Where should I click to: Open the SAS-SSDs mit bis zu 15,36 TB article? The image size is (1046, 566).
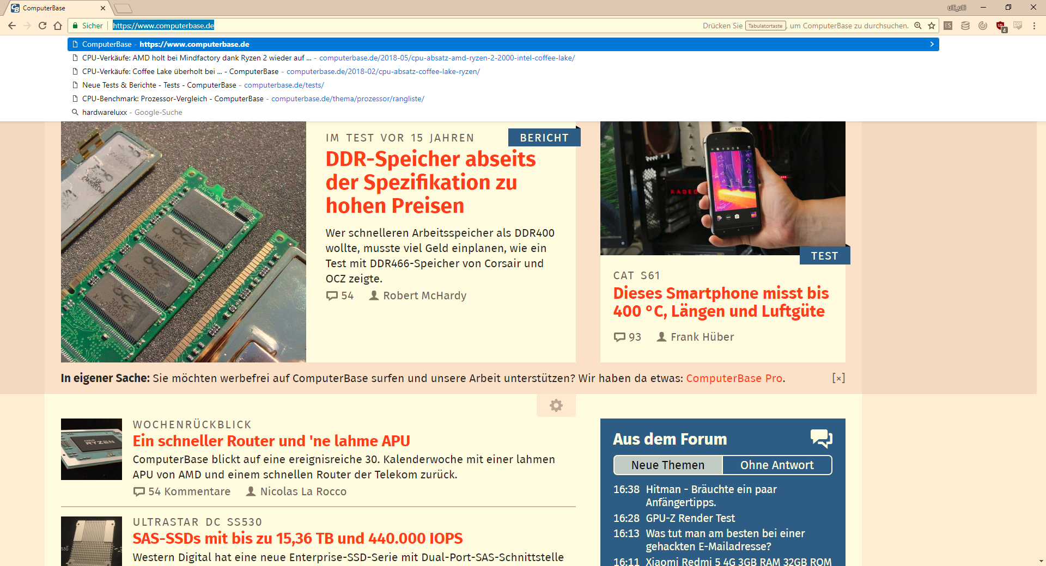pos(297,538)
